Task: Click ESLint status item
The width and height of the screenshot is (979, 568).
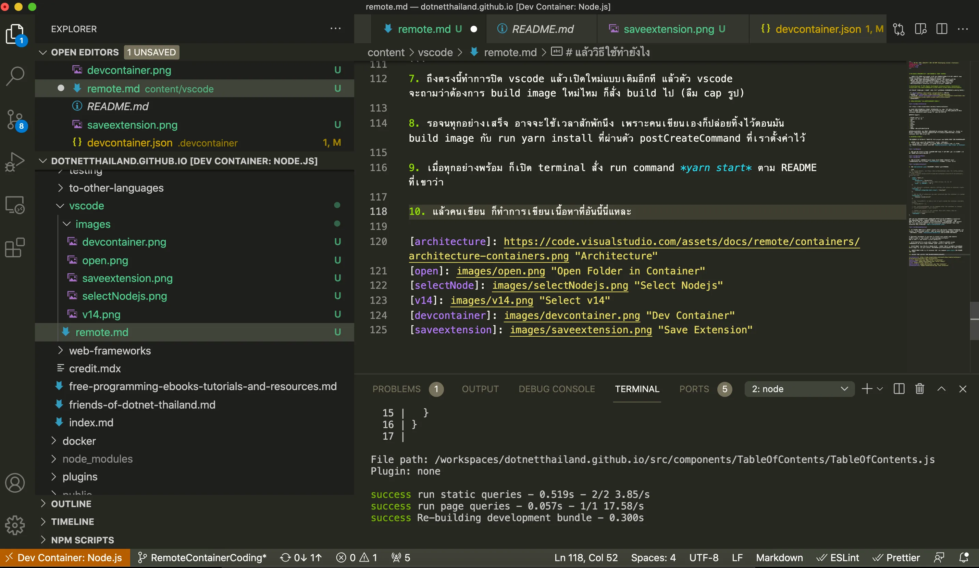Action: 838,557
